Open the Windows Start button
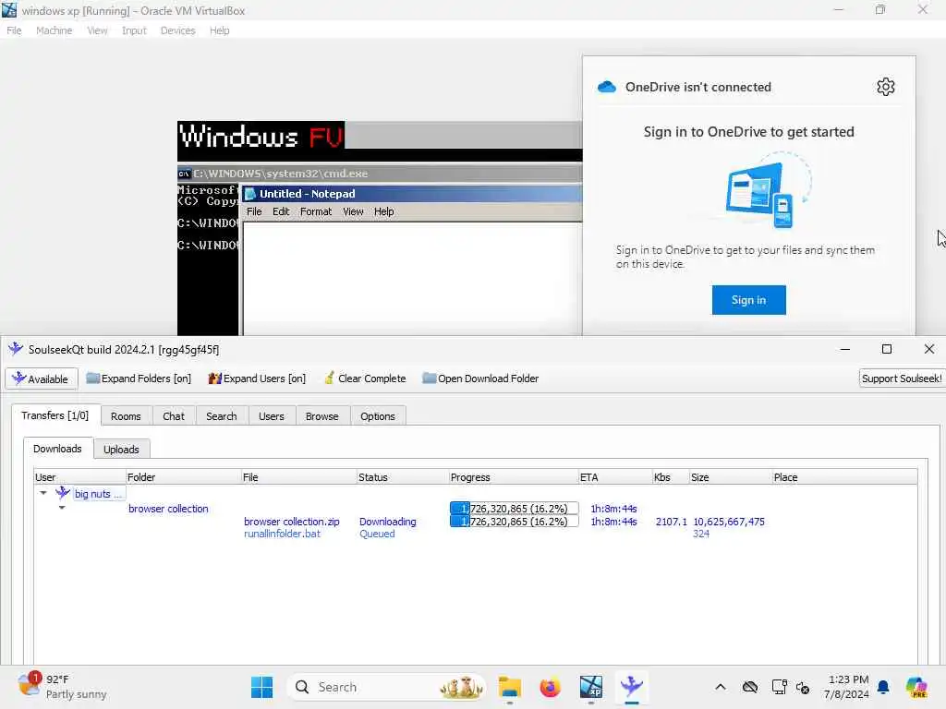This screenshot has height=709, width=946. click(x=261, y=687)
